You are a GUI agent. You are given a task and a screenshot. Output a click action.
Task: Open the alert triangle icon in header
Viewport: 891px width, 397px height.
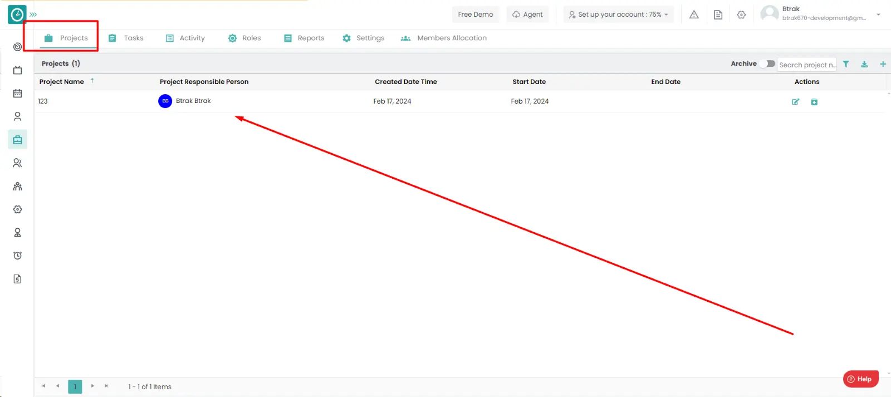tap(694, 14)
